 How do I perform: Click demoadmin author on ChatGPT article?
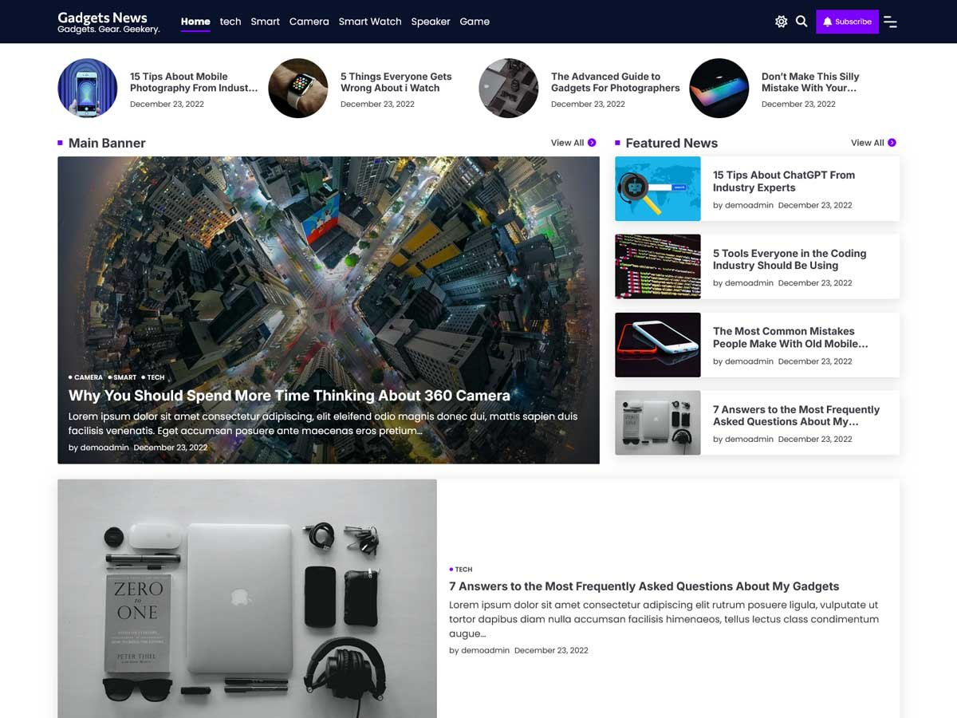(749, 205)
